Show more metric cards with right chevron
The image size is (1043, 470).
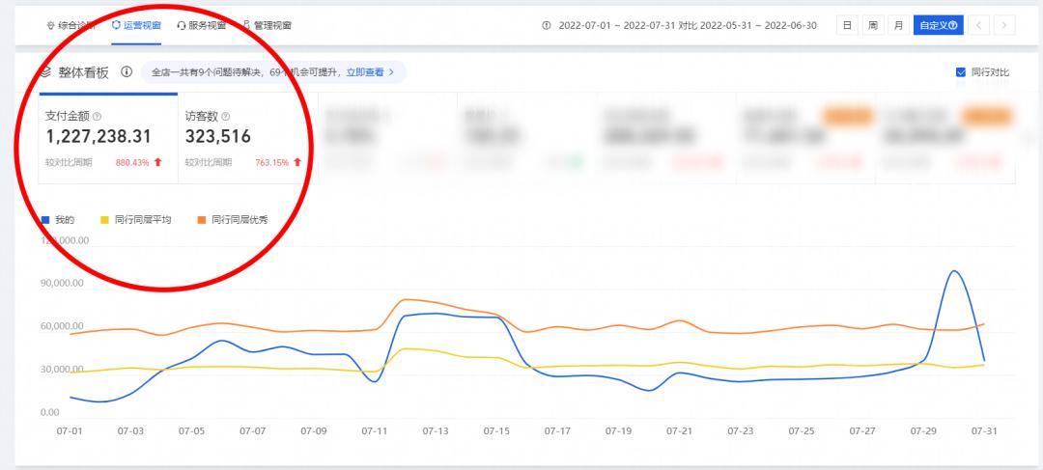[1029, 139]
